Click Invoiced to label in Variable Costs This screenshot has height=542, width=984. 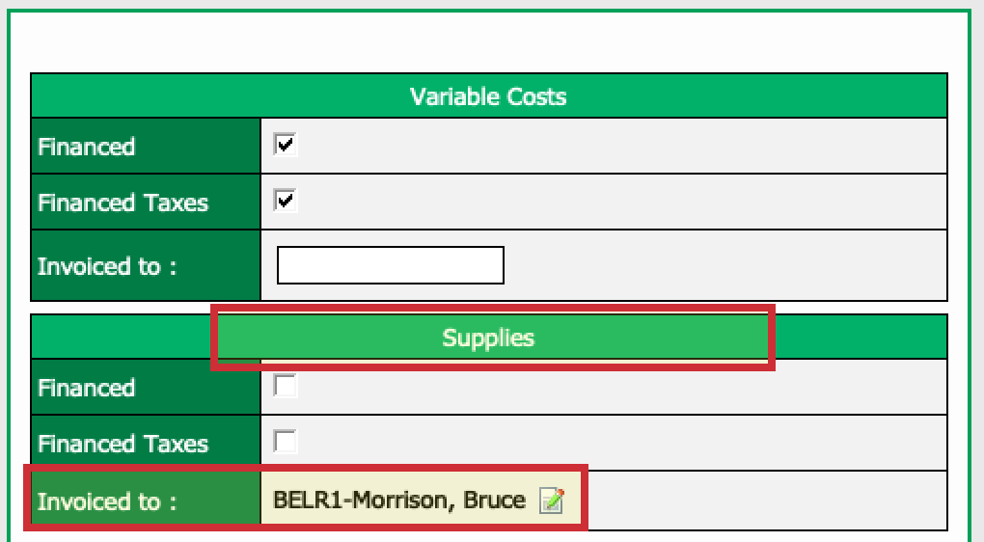click(107, 266)
